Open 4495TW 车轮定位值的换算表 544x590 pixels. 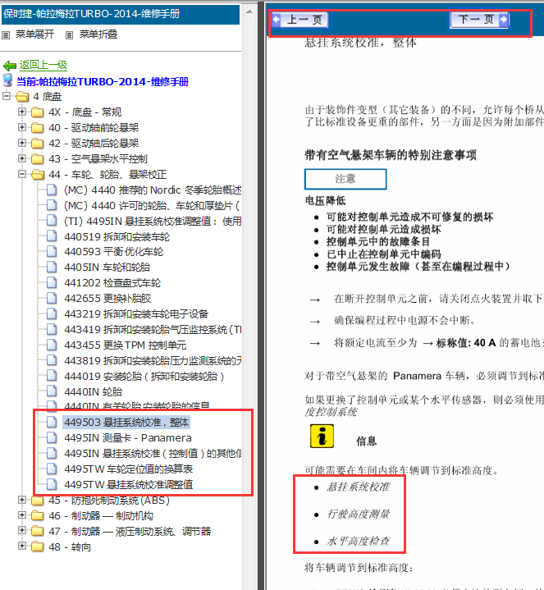(x=129, y=469)
